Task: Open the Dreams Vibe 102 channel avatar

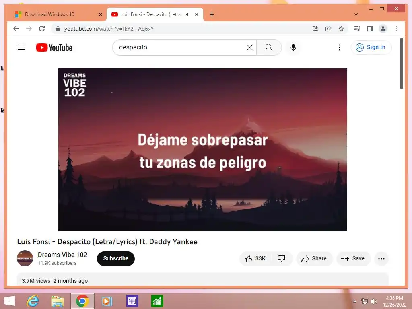Action: (25, 258)
